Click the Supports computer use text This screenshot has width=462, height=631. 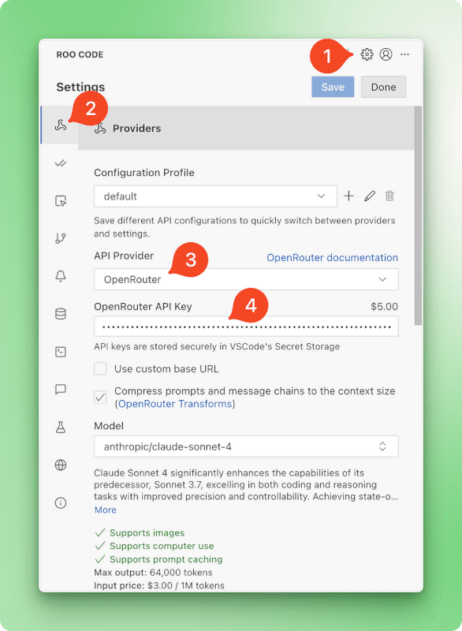click(x=162, y=546)
